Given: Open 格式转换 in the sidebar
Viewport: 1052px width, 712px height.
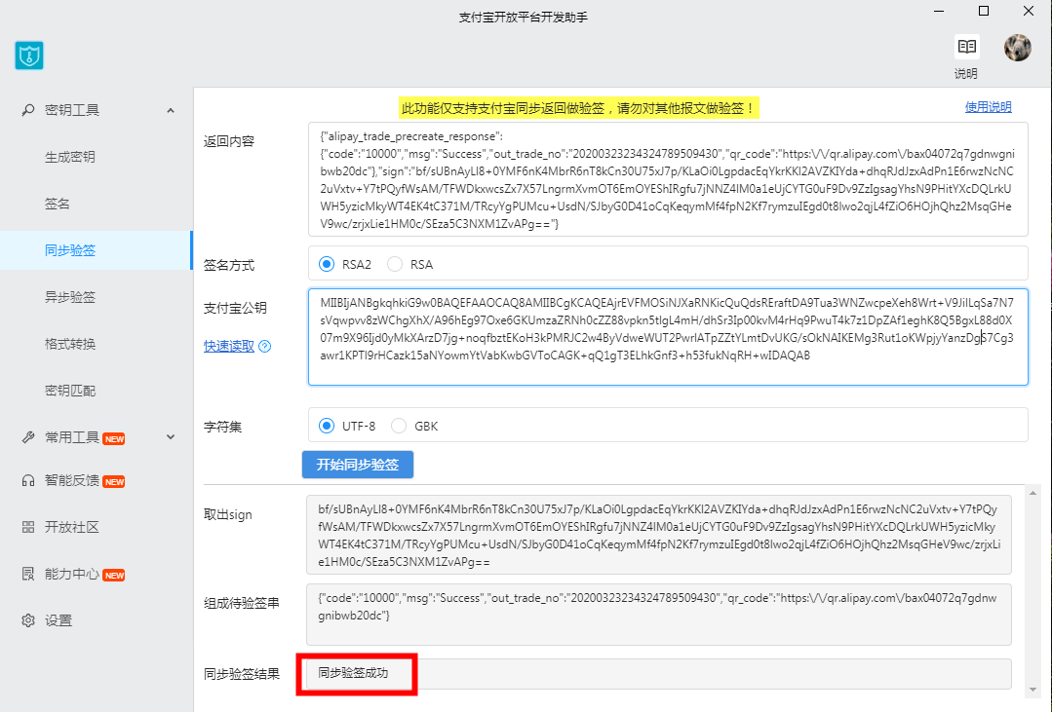Looking at the screenshot, I should (x=70, y=344).
